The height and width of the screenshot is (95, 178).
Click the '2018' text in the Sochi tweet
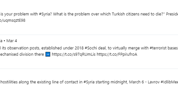click(x=79, y=48)
